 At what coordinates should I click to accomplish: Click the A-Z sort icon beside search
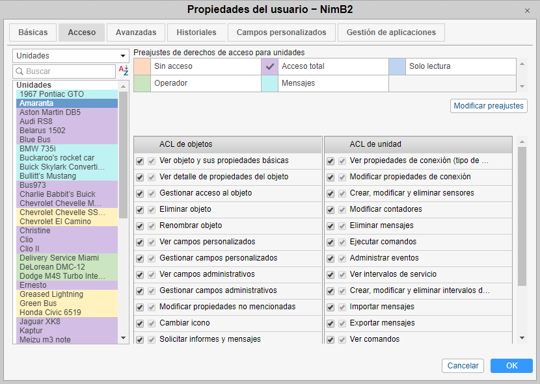pos(124,71)
